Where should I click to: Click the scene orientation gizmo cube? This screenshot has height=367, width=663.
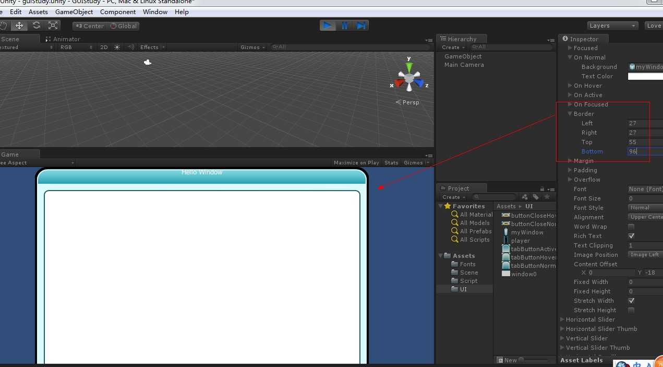409,78
